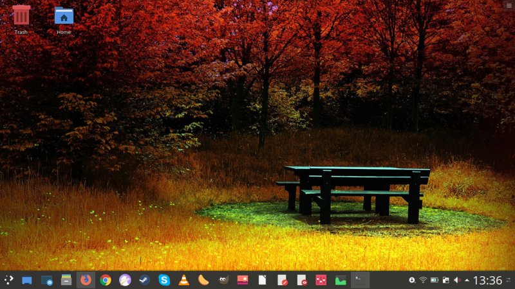The image size is (515, 289).
Task: Open the Trash desktop icon
Action: coord(21,15)
